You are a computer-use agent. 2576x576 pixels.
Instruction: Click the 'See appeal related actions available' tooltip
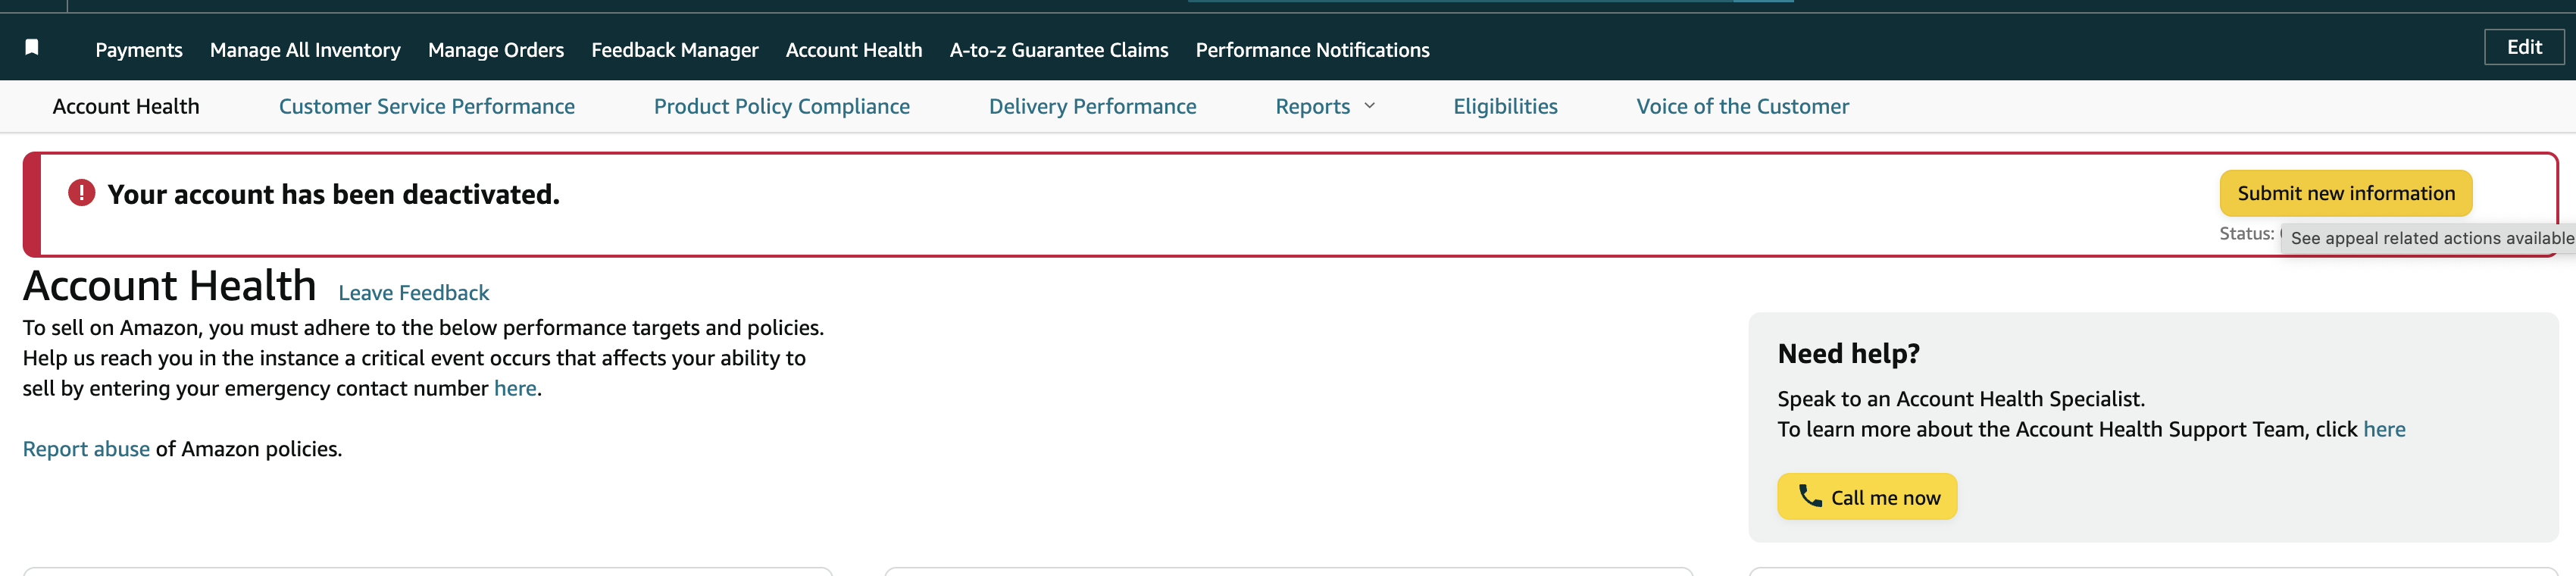tap(2430, 238)
